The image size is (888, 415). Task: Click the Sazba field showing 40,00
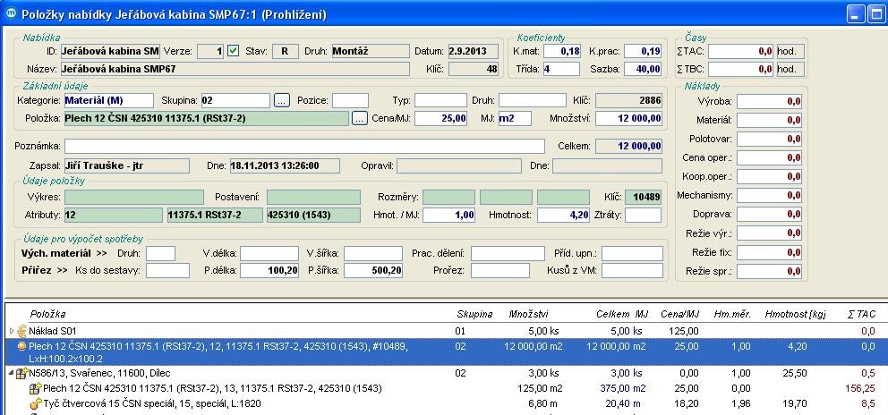pyautogui.click(x=643, y=69)
